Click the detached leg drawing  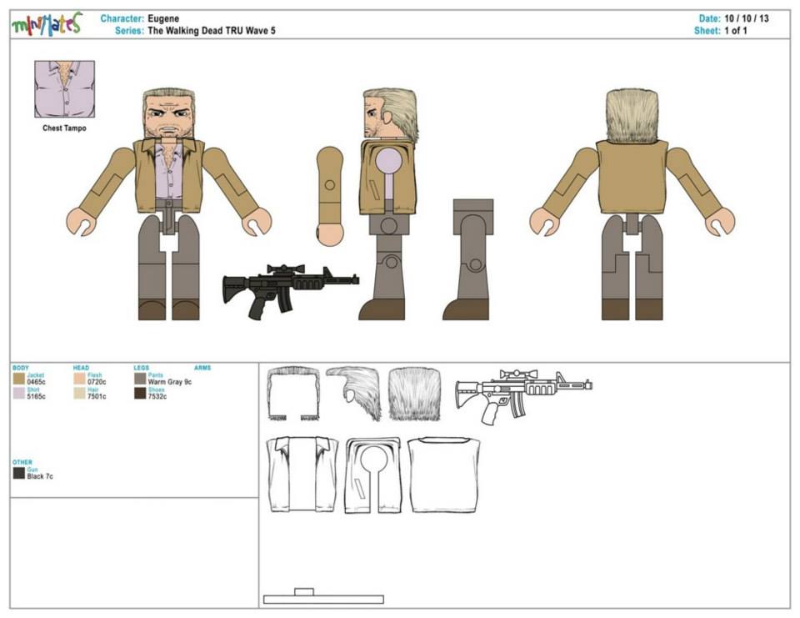[x=467, y=259]
